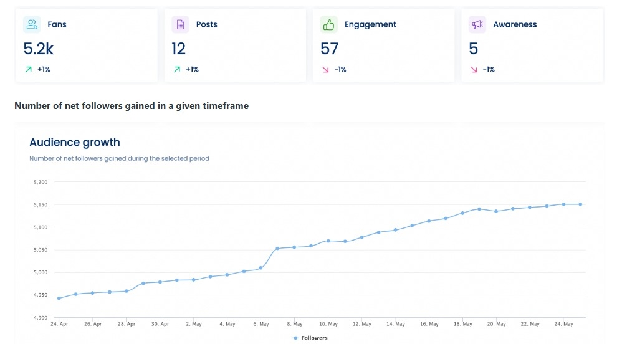Screen dimensions: 617x344
Task: Click the Audience growth chart title
Action: pos(74,142)
